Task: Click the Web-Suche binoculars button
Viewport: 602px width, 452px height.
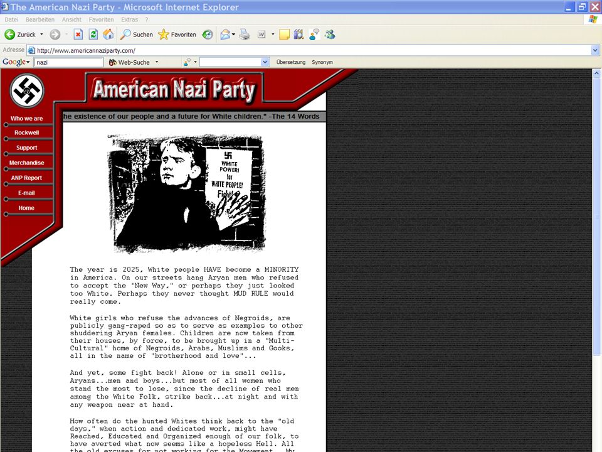Action: pos(129,62)
